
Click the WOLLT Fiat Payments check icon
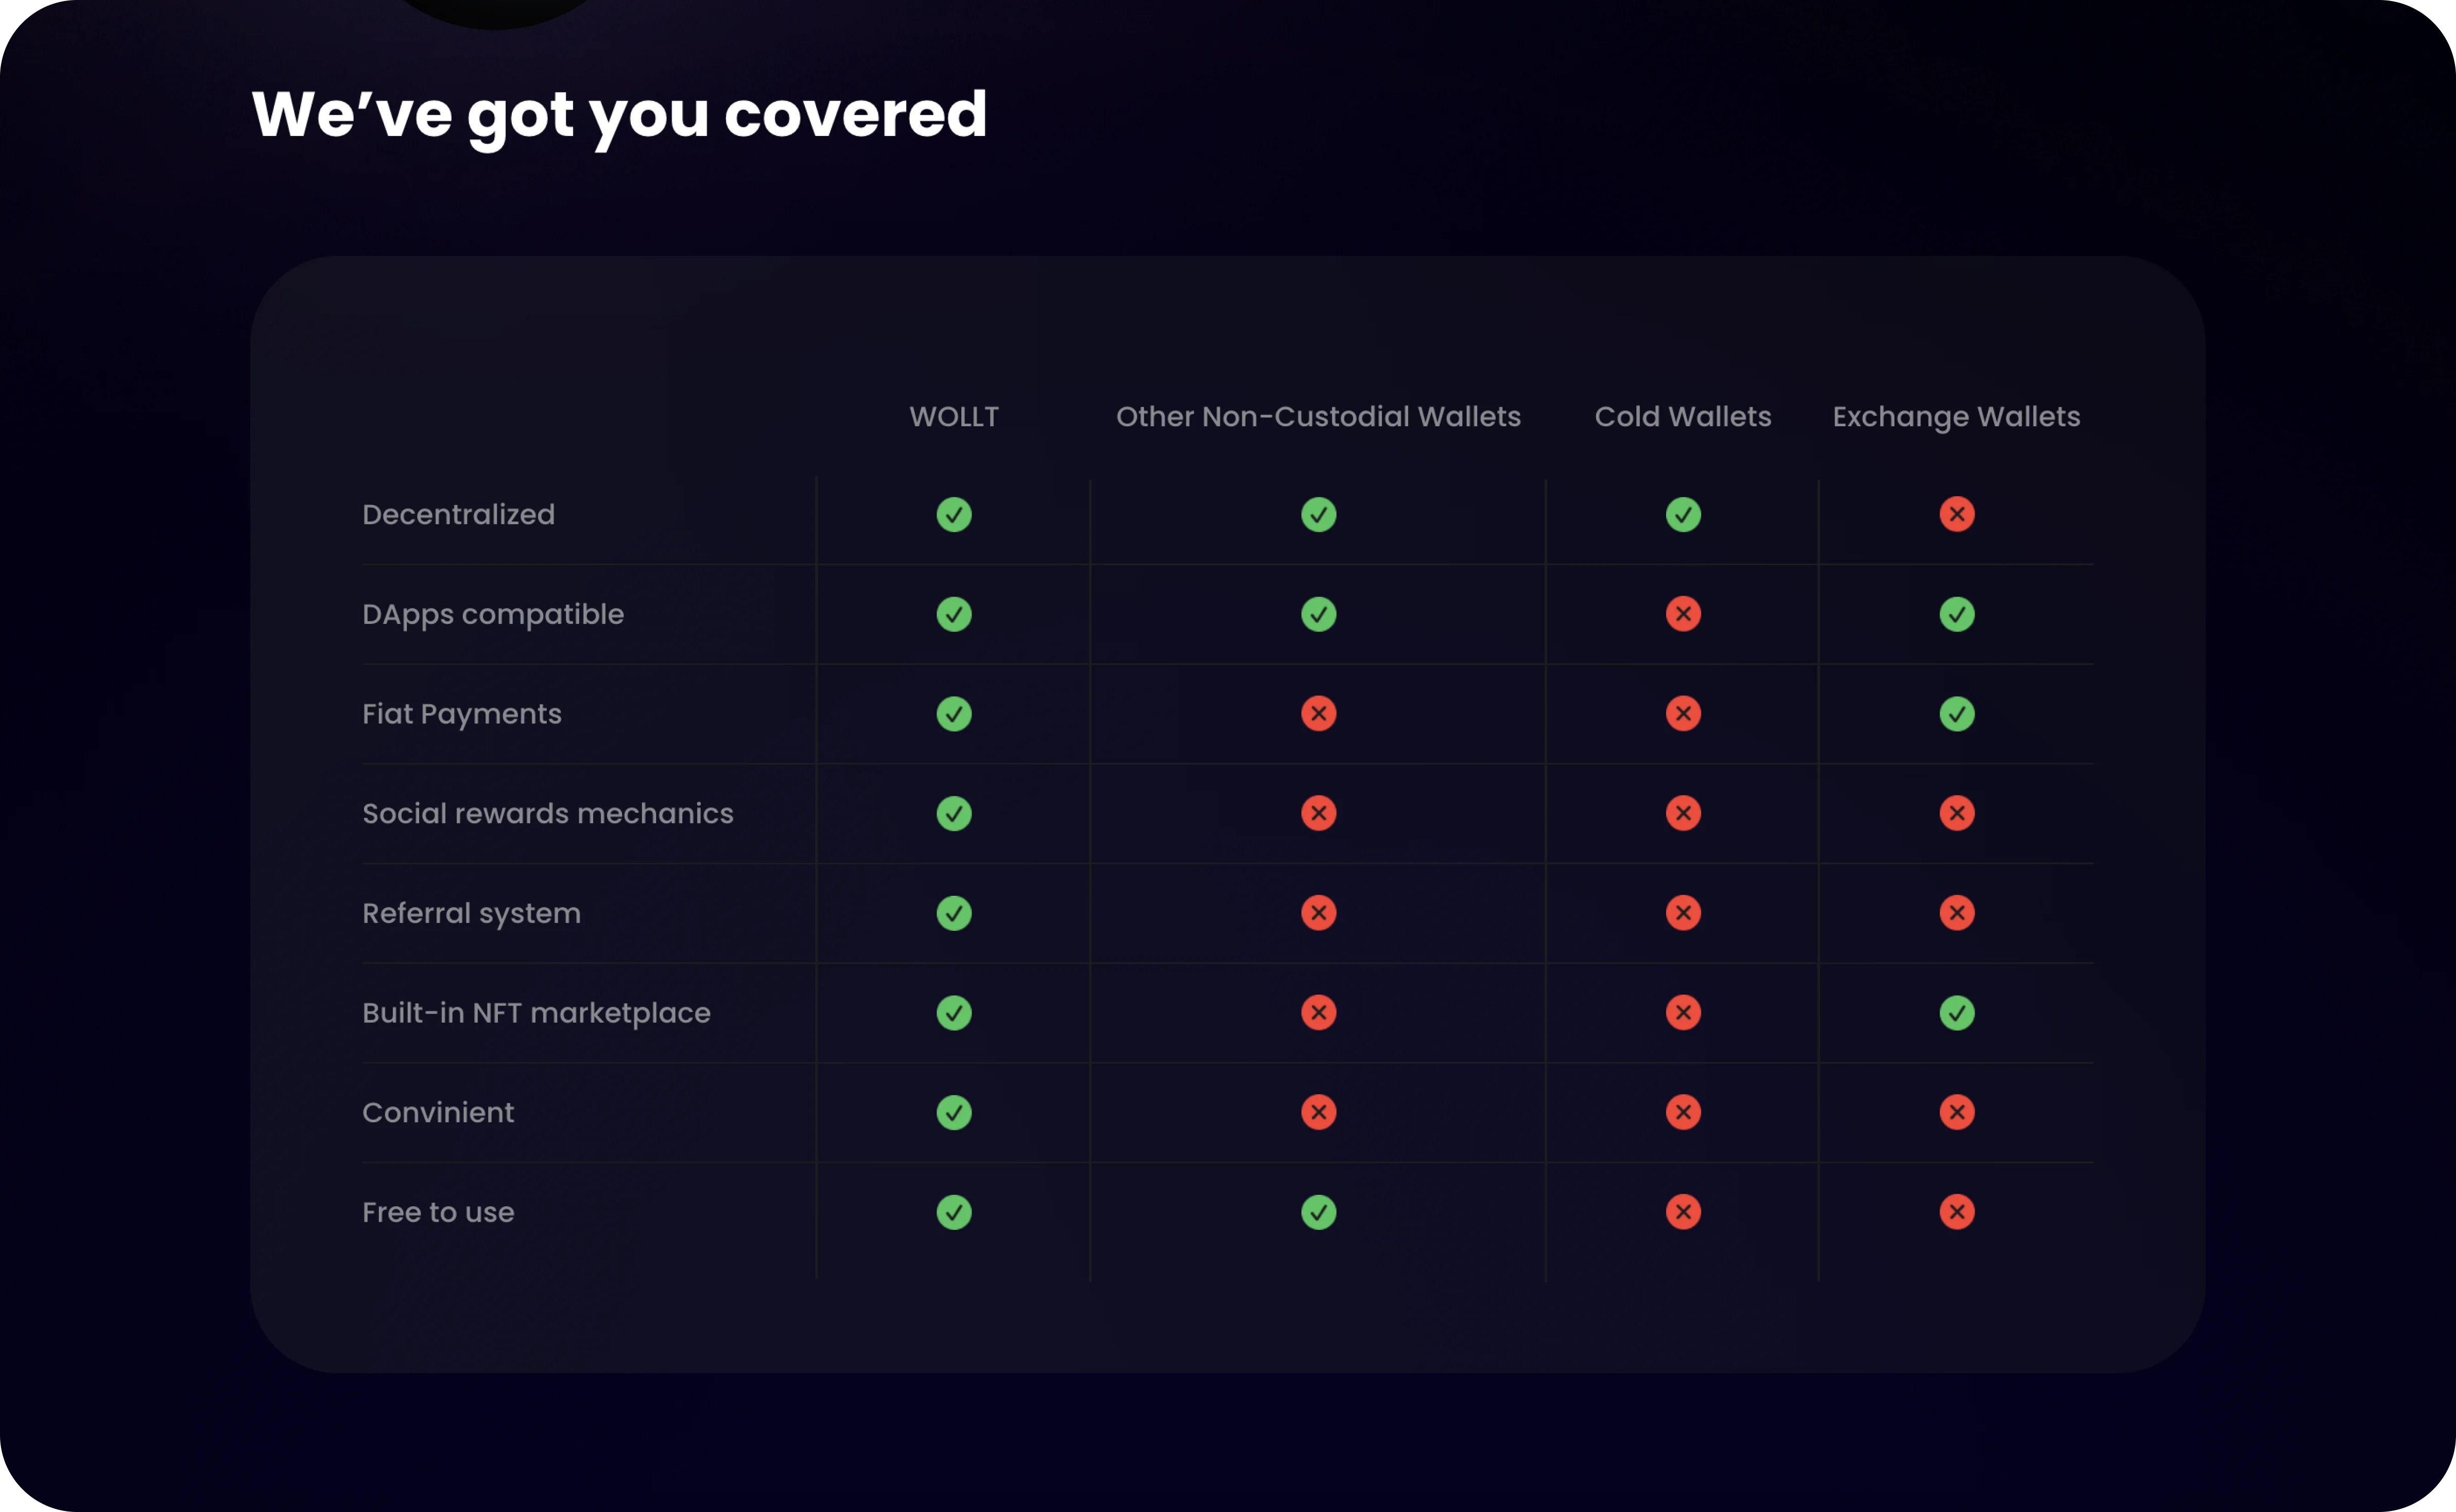954,713
